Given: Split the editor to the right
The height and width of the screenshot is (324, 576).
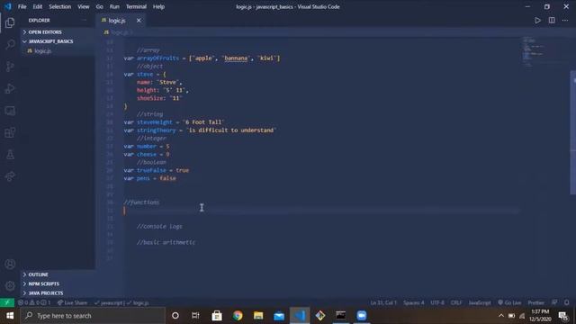Looking at the screenshot, I should click(552, 21).
